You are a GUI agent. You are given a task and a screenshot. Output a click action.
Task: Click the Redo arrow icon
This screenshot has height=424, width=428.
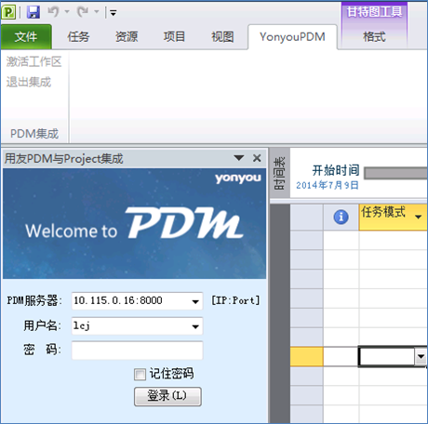[x=83, y=12]
